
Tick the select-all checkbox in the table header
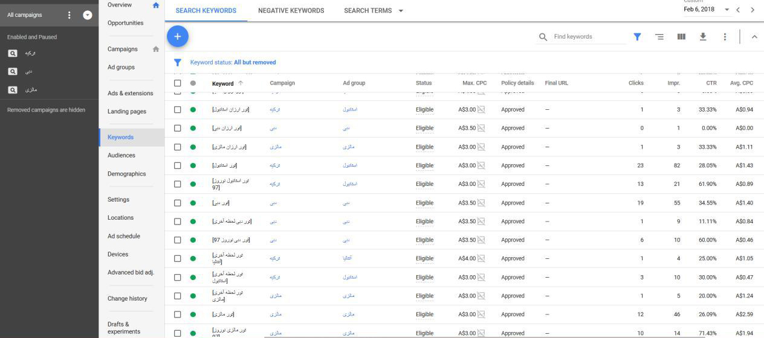click(x=178, y=83)
